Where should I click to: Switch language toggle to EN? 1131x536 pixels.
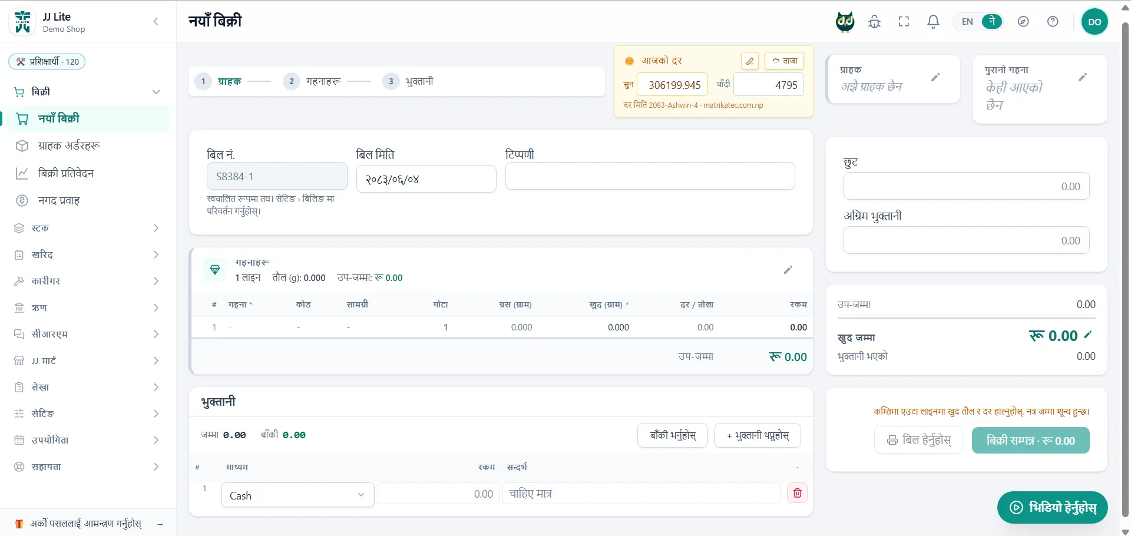pos(967,22)
